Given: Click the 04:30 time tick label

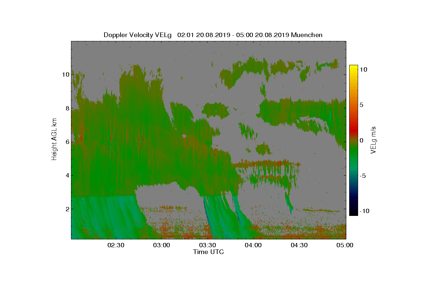Looking at the screenshot, I should [300, 245].
